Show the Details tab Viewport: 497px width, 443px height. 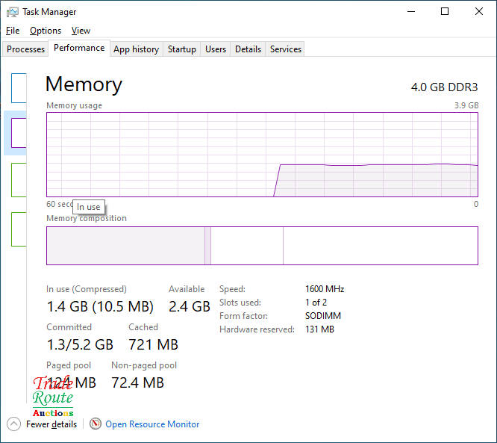tap(248, 49)
